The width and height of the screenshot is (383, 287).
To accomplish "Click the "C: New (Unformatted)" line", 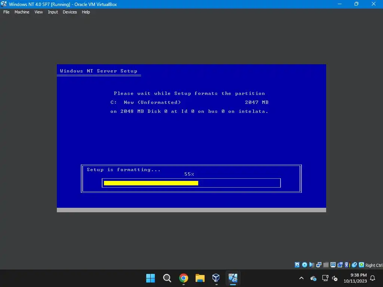I will pos(145,102).
